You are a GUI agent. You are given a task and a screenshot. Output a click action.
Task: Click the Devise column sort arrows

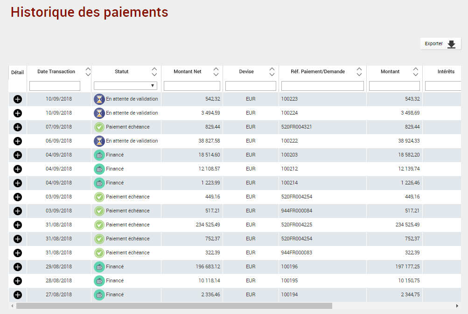point(272,72)
